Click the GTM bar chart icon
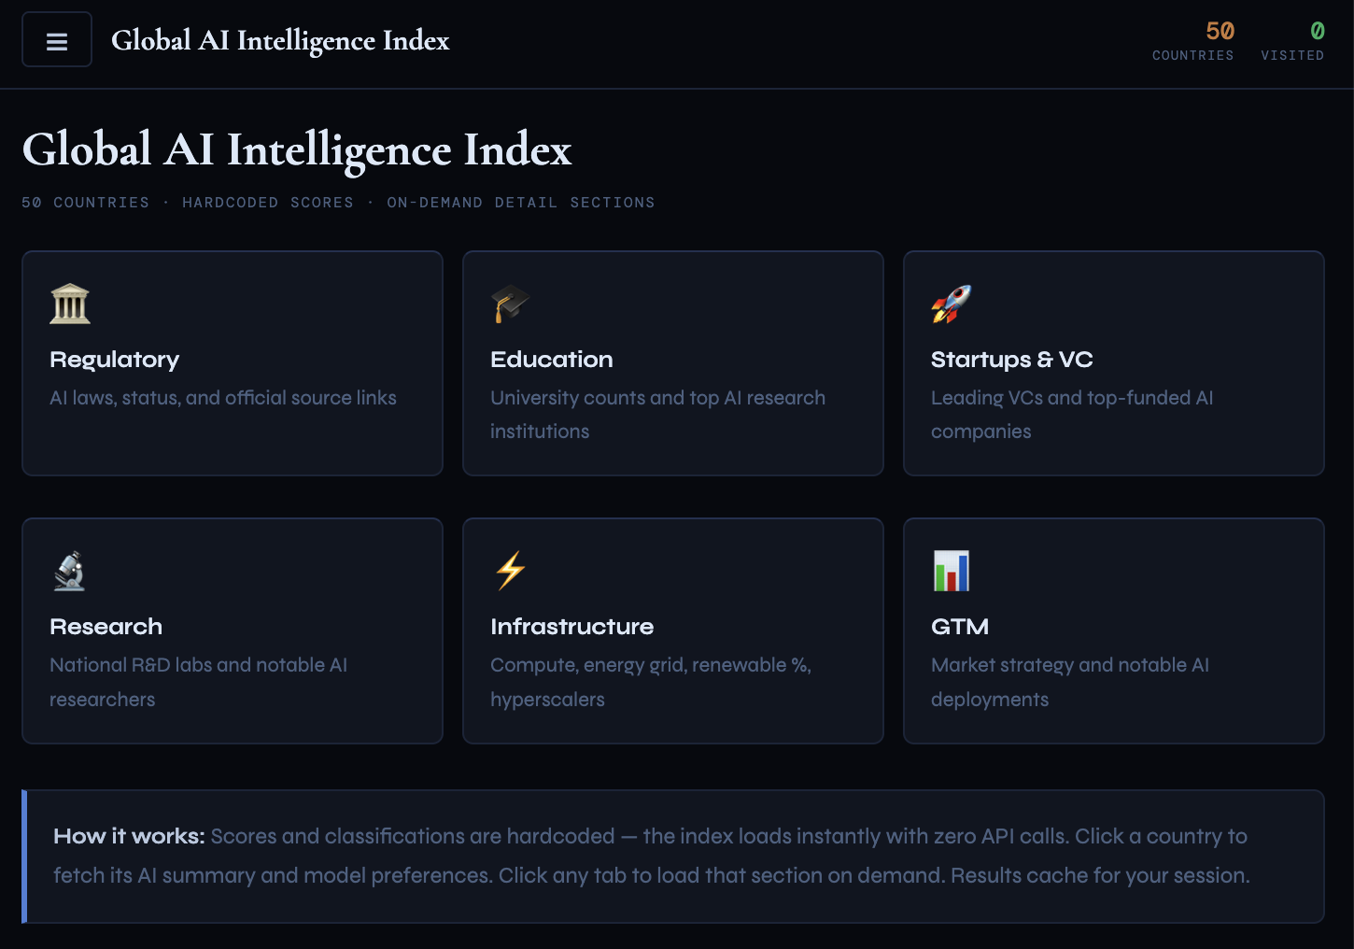1354x949 pixels. (952, 571)
